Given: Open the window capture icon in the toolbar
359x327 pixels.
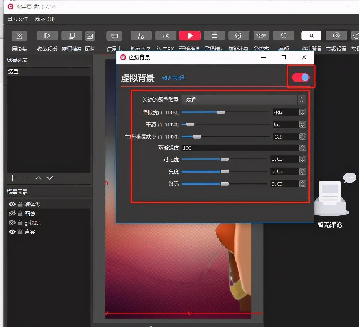Looking at the screenshot, I should (72, 36).
